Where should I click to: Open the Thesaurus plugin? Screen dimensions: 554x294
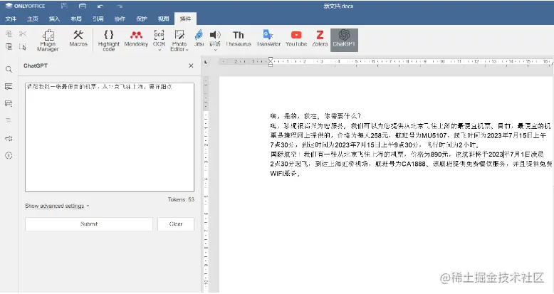239,38
